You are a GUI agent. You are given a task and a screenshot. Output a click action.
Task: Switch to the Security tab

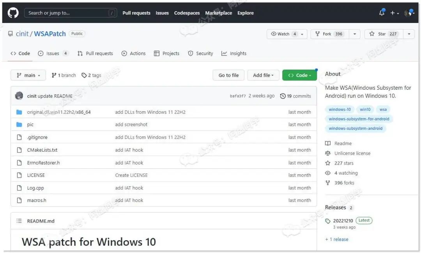click(200, 53)
